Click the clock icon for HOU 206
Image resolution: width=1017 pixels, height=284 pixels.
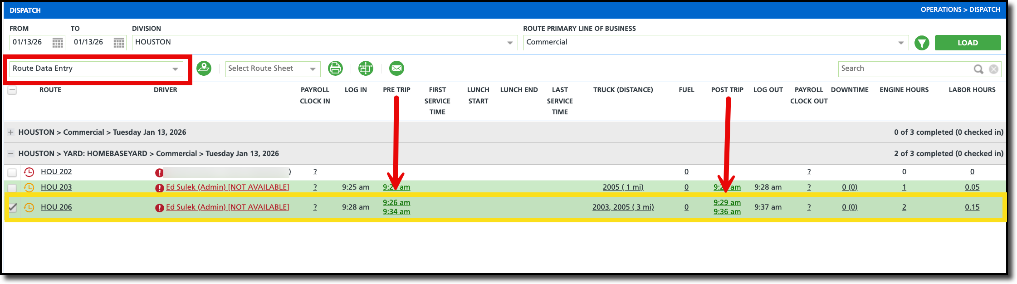[29, 207]
